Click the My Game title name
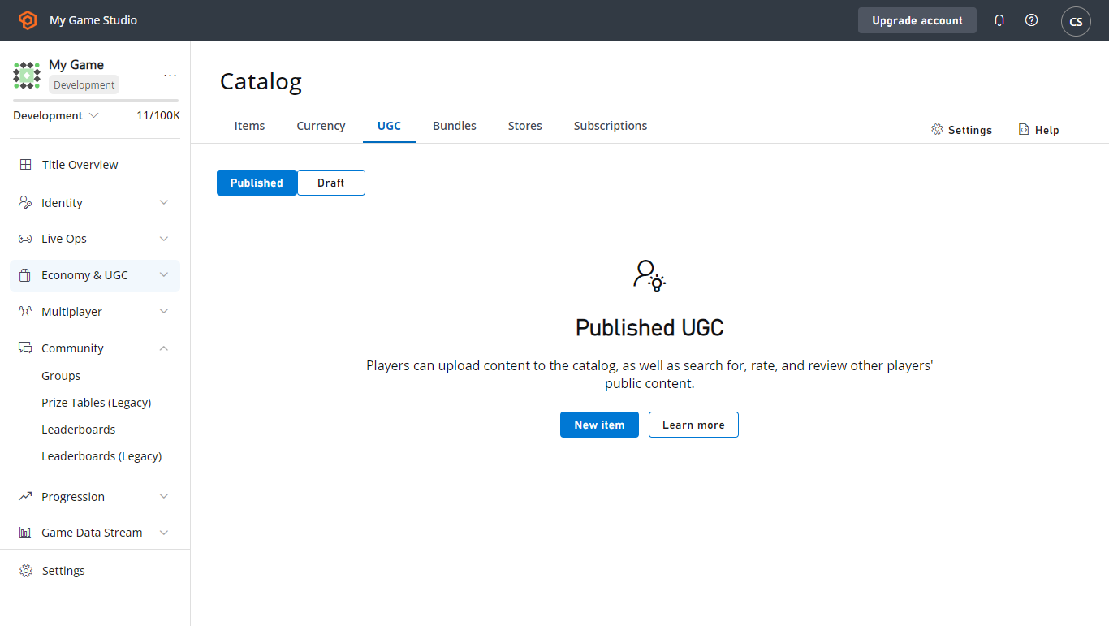The image size is (1109, 626). [76, 65]
